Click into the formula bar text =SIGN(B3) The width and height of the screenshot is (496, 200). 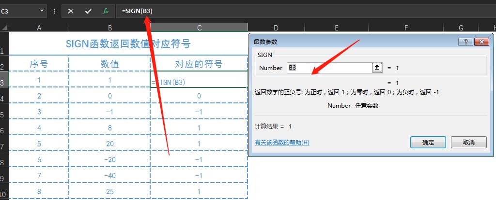pos(137,12)
